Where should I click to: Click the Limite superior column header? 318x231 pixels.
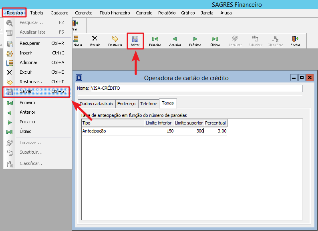[x=189, y=123]
